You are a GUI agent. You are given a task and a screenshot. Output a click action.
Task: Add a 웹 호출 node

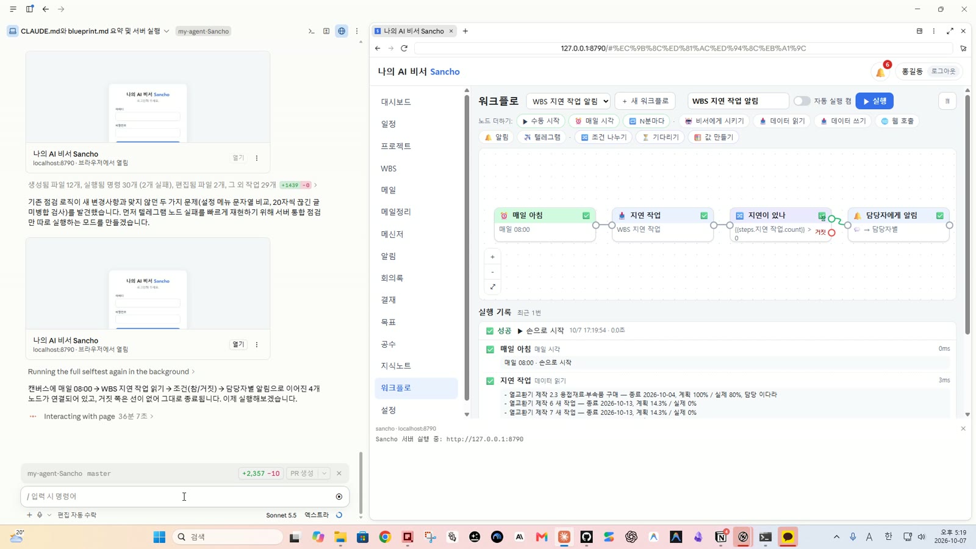click(897, 121)
